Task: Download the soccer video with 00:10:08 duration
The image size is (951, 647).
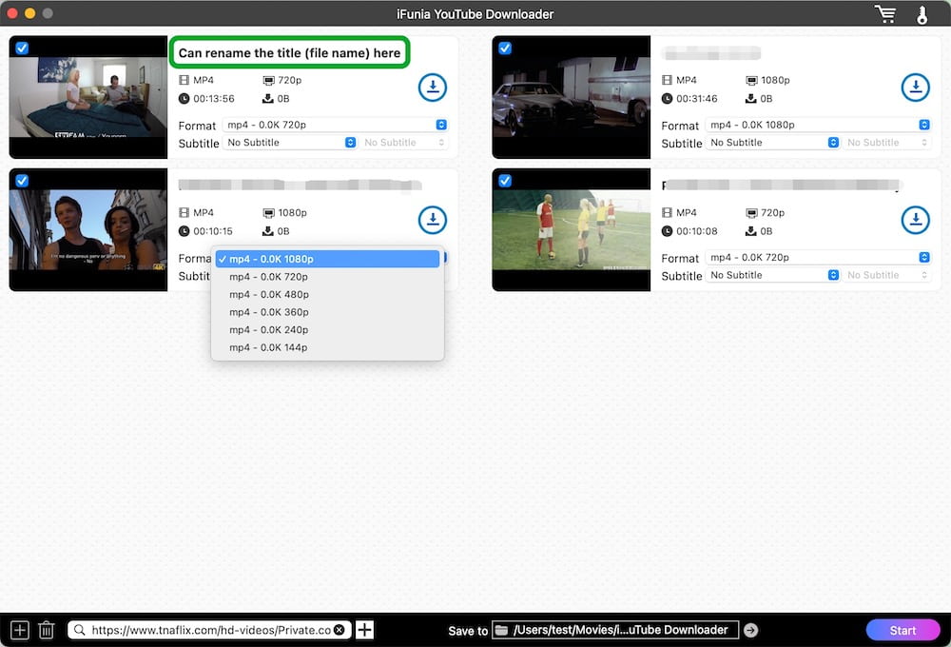Action: 915,220
